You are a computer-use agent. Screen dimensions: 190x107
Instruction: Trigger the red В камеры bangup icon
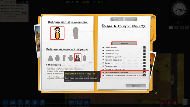click(x=175, y=103)
